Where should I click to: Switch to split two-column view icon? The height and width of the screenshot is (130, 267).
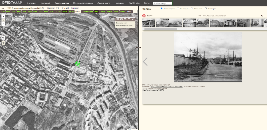pos(125,20)
